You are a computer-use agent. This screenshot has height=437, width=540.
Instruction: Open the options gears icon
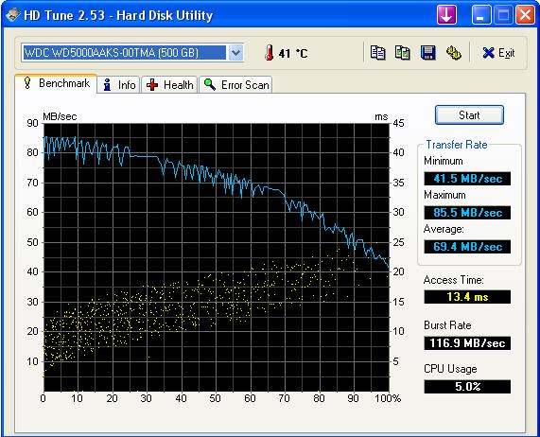pyautogui.click(x=454, y=53)
